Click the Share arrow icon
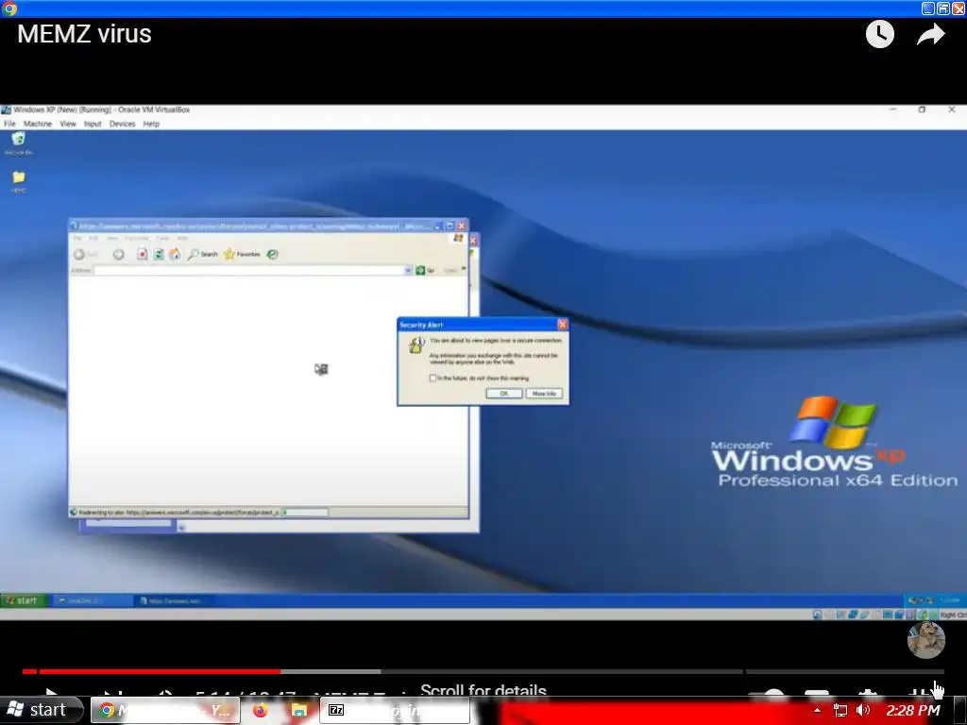 (930, 34)
